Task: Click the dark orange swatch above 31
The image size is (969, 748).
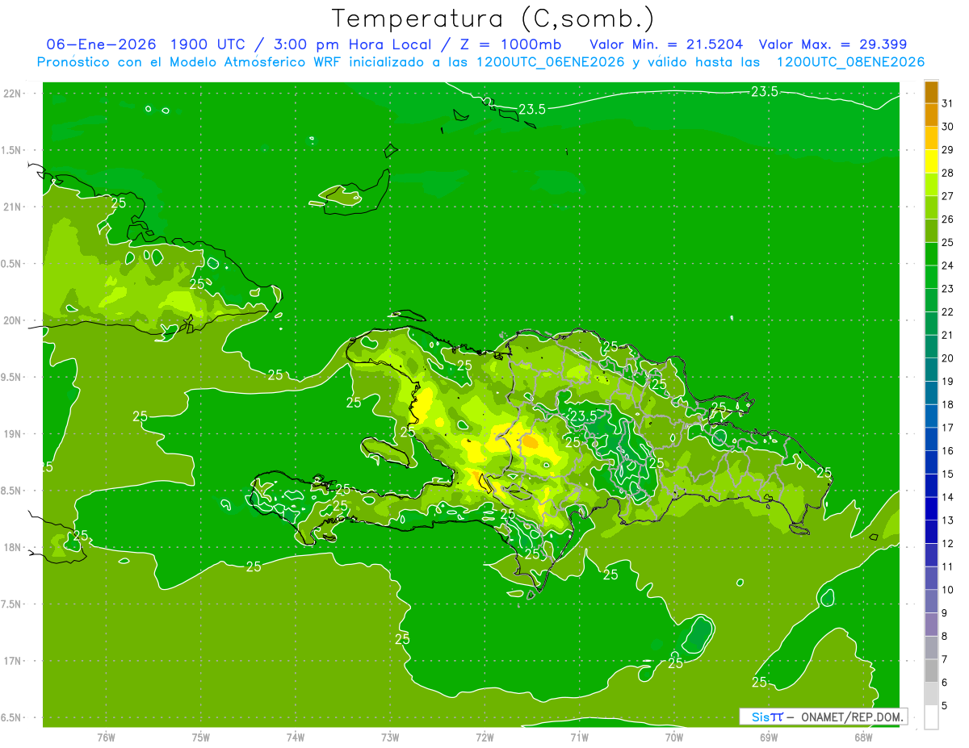Action: [931, 92]
